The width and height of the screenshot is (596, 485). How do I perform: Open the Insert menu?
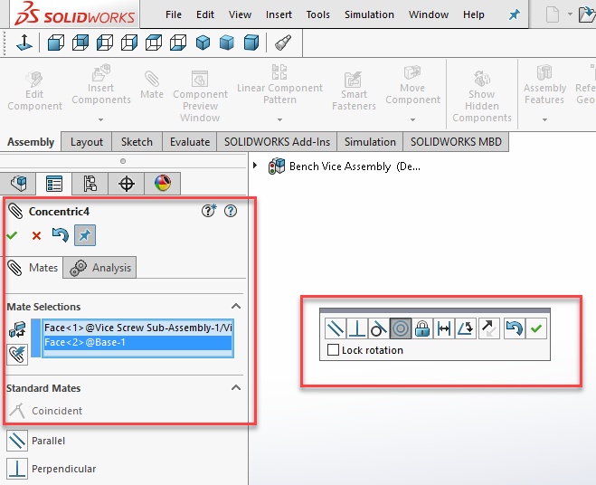coord(279,14)
